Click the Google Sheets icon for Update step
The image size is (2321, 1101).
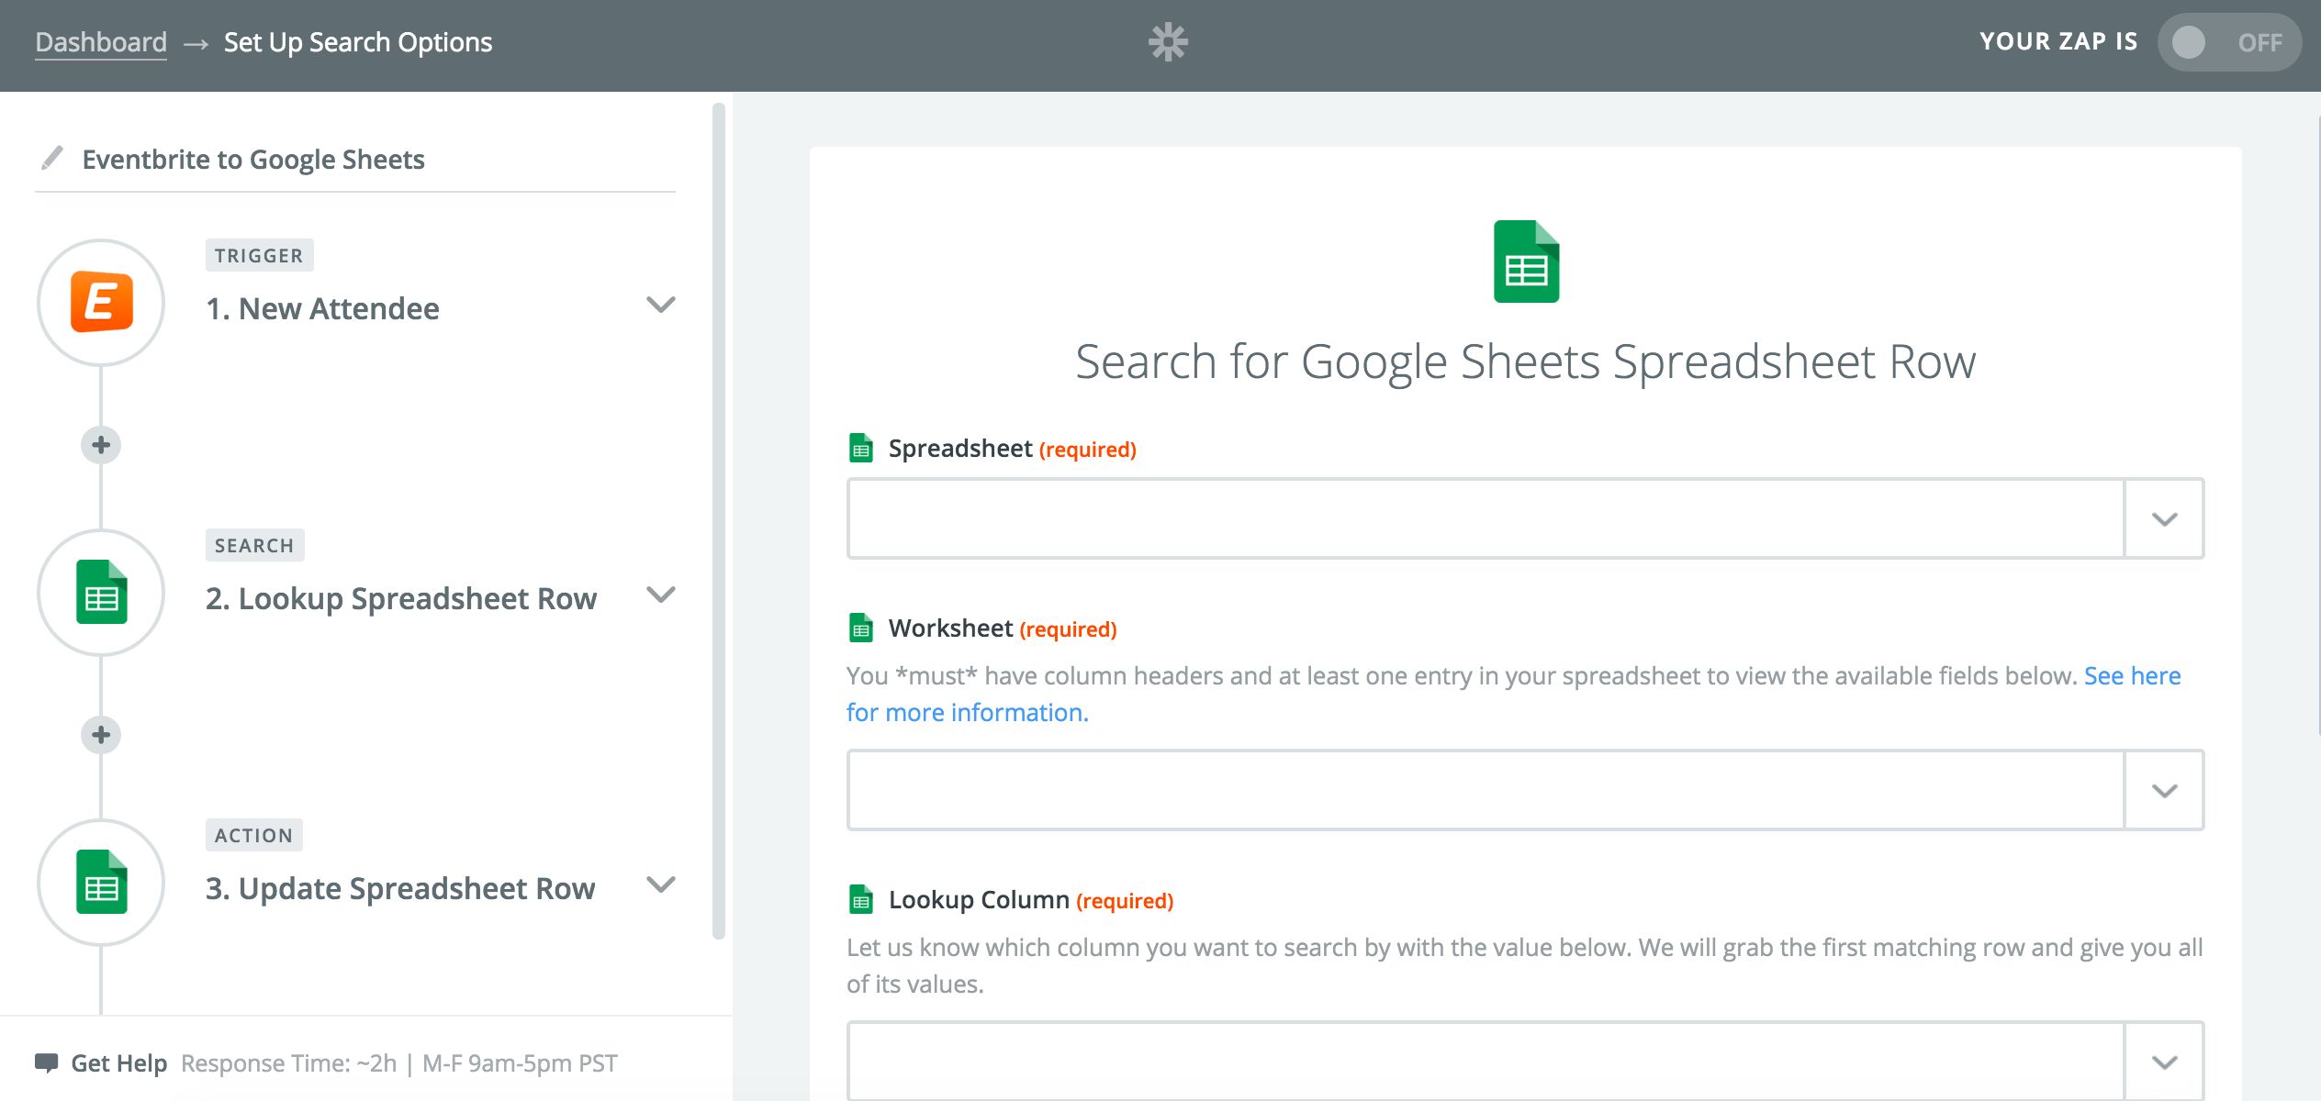[x=101, y=883]
